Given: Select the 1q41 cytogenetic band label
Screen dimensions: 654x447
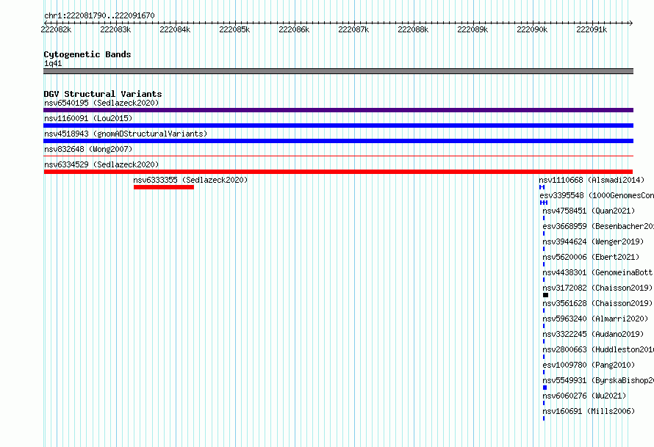Looking at the screenshot, I should point(53,63).
